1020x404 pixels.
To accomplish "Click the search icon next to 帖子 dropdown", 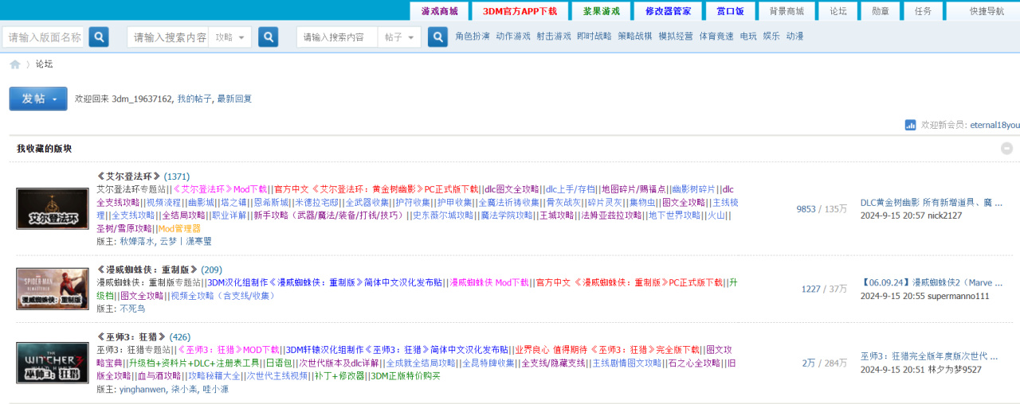I will point(437,37).
